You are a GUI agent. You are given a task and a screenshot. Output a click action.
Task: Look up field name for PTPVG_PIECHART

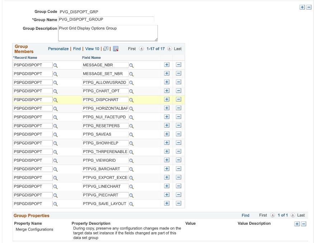131,195
